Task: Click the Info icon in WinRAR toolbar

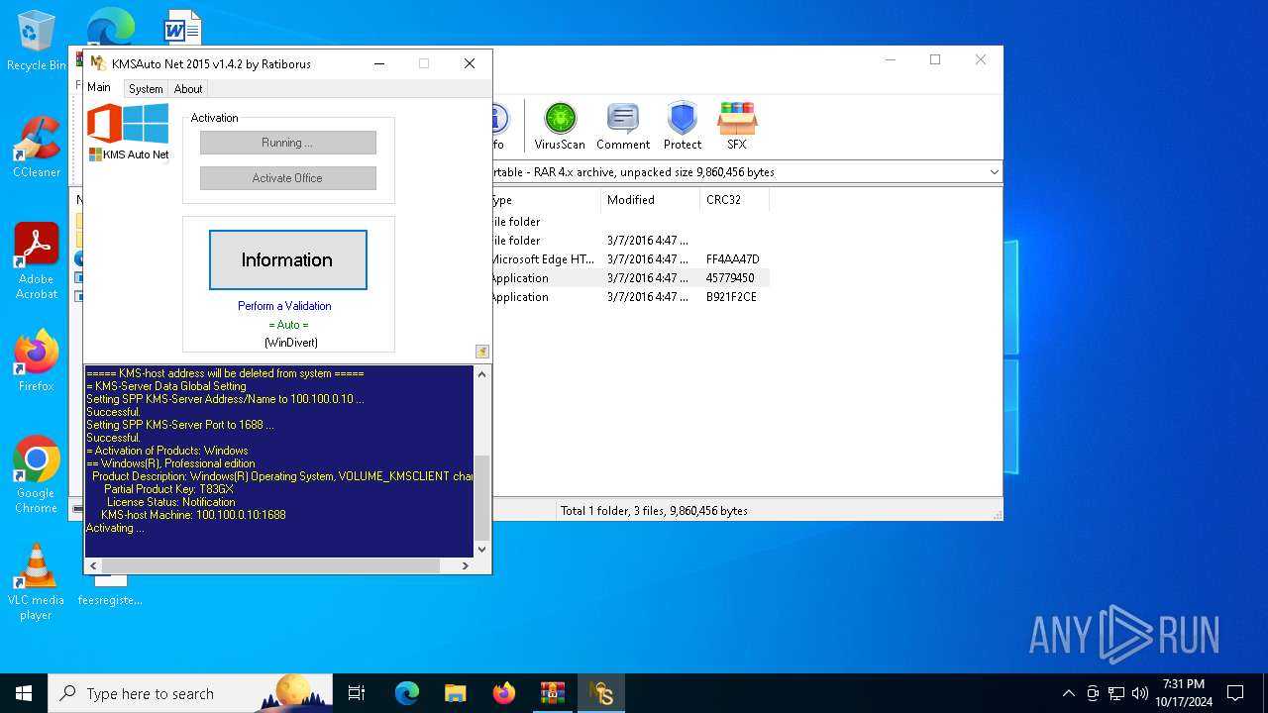Action: 499,126
